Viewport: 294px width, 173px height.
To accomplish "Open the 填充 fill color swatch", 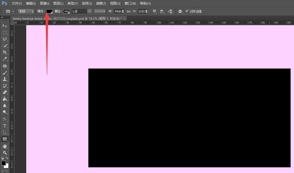I will [49, 11].
